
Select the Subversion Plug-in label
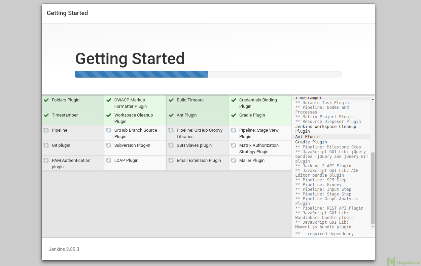pyautogui.click(x=132, y=145)
